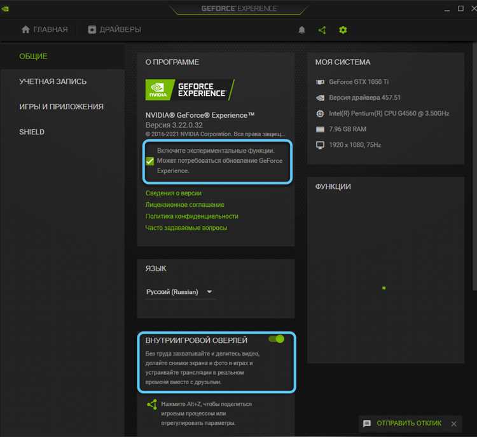Toggle the ВНУТРИИГРОВОЙ ОВЕРЛЕЙ switch

[x=277, y=339]
